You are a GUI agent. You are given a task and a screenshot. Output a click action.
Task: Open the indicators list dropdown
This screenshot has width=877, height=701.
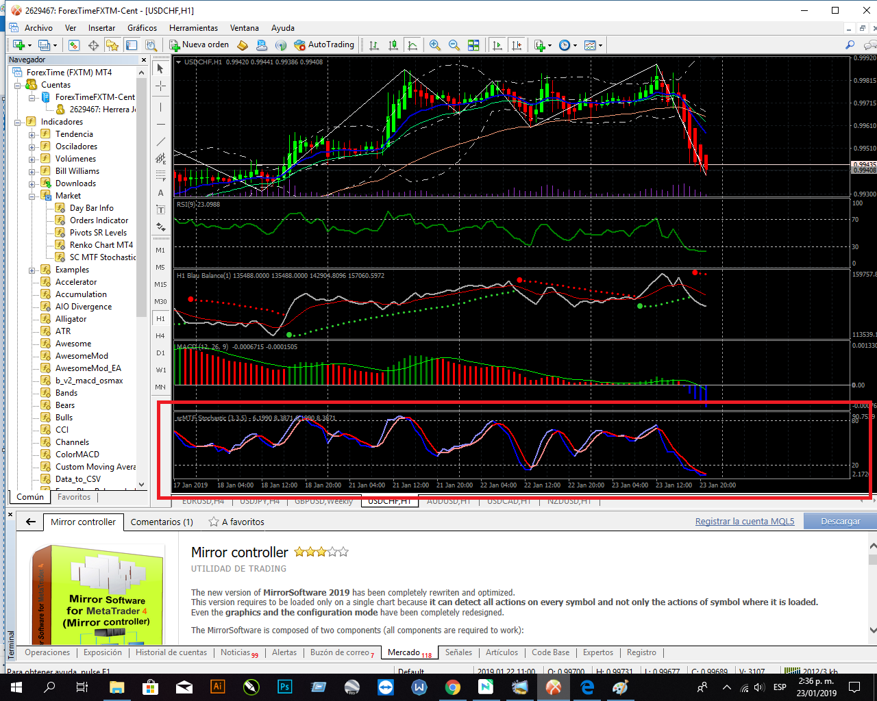(543, 45)
